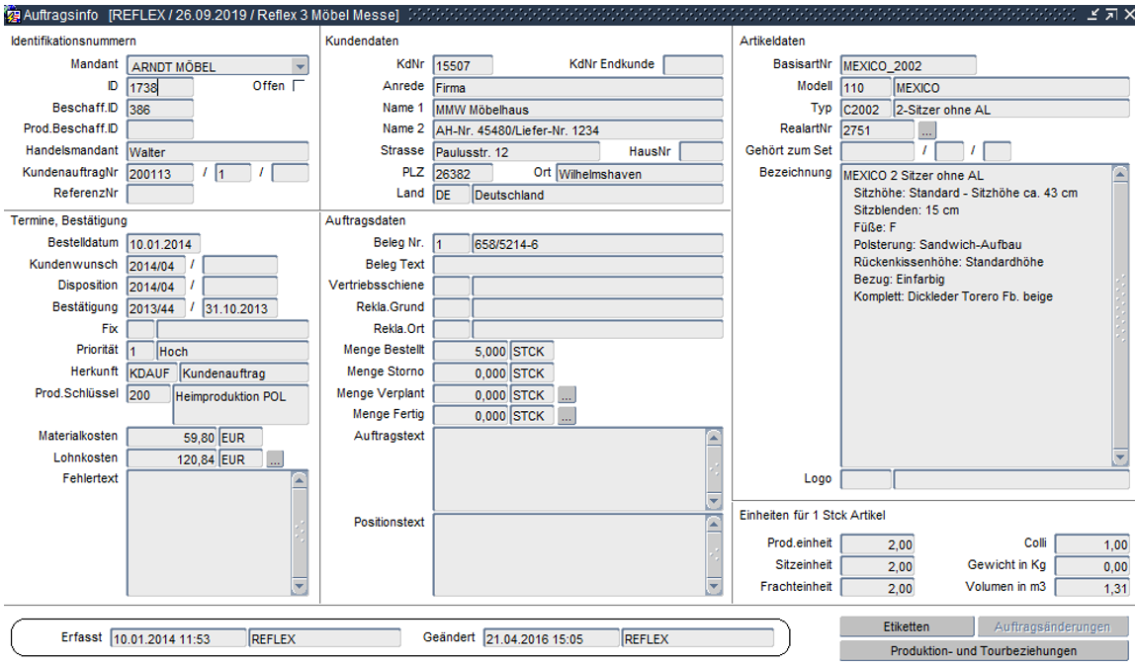This screenshot has width=1135, height=664.
Task: Toggle the Offen checkbox
Action: pyautogui.click(x=299, y=86)
